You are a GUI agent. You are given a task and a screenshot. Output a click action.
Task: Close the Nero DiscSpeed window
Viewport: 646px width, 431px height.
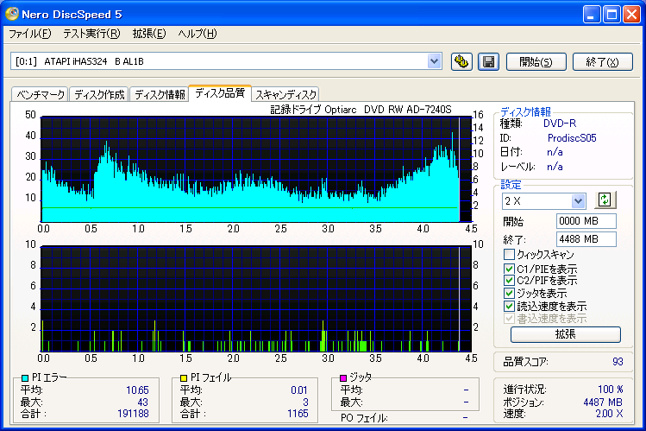coord(631,15)
